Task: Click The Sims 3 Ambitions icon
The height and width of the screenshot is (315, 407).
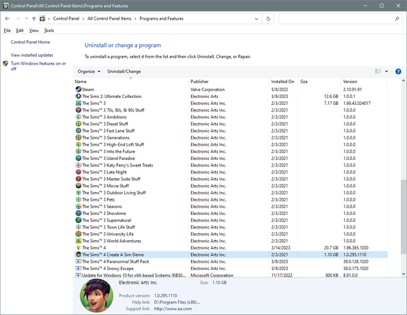Action: (x=78, y=117)
